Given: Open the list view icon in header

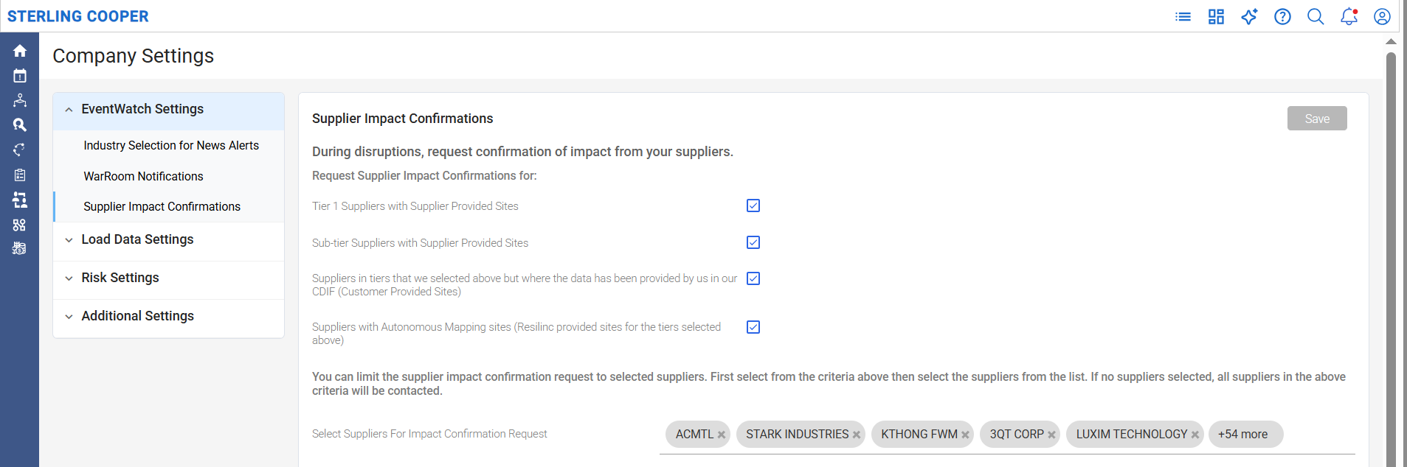Looking at the screenshot, I should coord(1183,16).
